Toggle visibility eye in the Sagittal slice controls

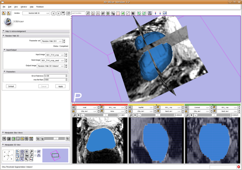coord(135,115)
